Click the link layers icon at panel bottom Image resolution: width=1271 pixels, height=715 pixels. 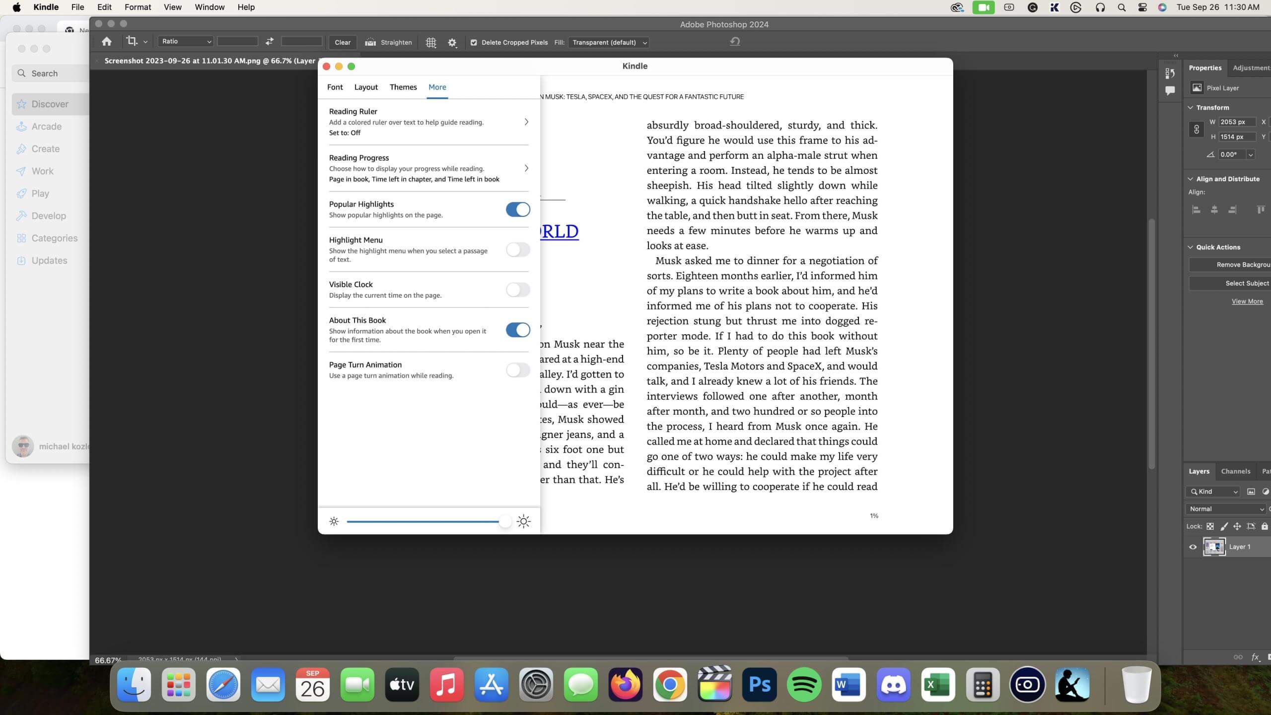coord(1238,657)
